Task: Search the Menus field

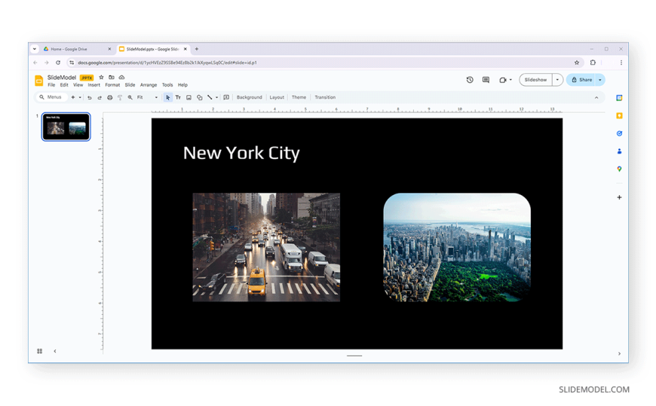Action: pyautogui.click(x=52, y=97)
